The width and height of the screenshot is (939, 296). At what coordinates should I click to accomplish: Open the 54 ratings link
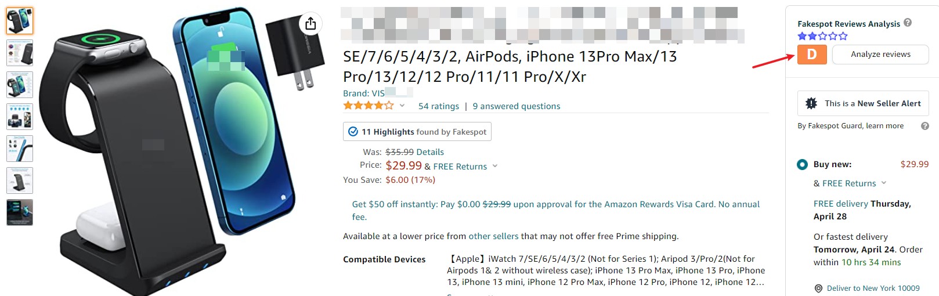coord(439,106)
